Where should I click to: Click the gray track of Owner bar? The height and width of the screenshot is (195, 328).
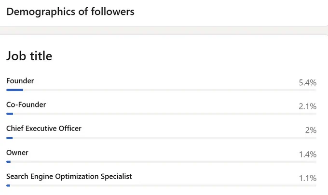pyautogui.click(x=164, y=162)
